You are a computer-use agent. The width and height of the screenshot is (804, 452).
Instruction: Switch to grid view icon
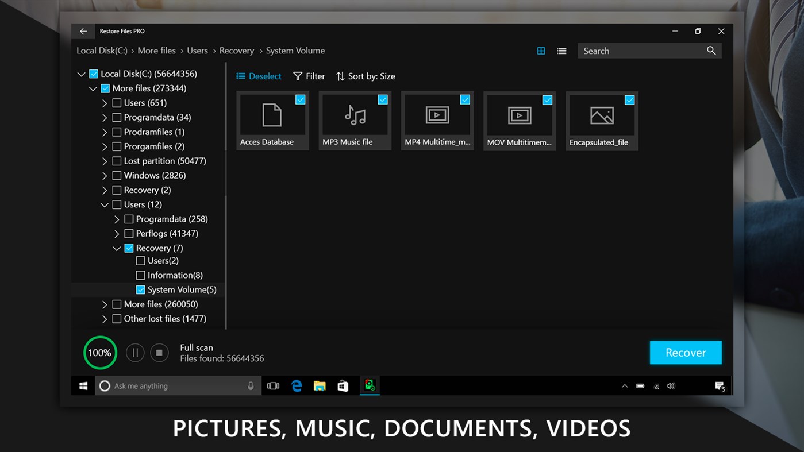[x=541, y=51]
